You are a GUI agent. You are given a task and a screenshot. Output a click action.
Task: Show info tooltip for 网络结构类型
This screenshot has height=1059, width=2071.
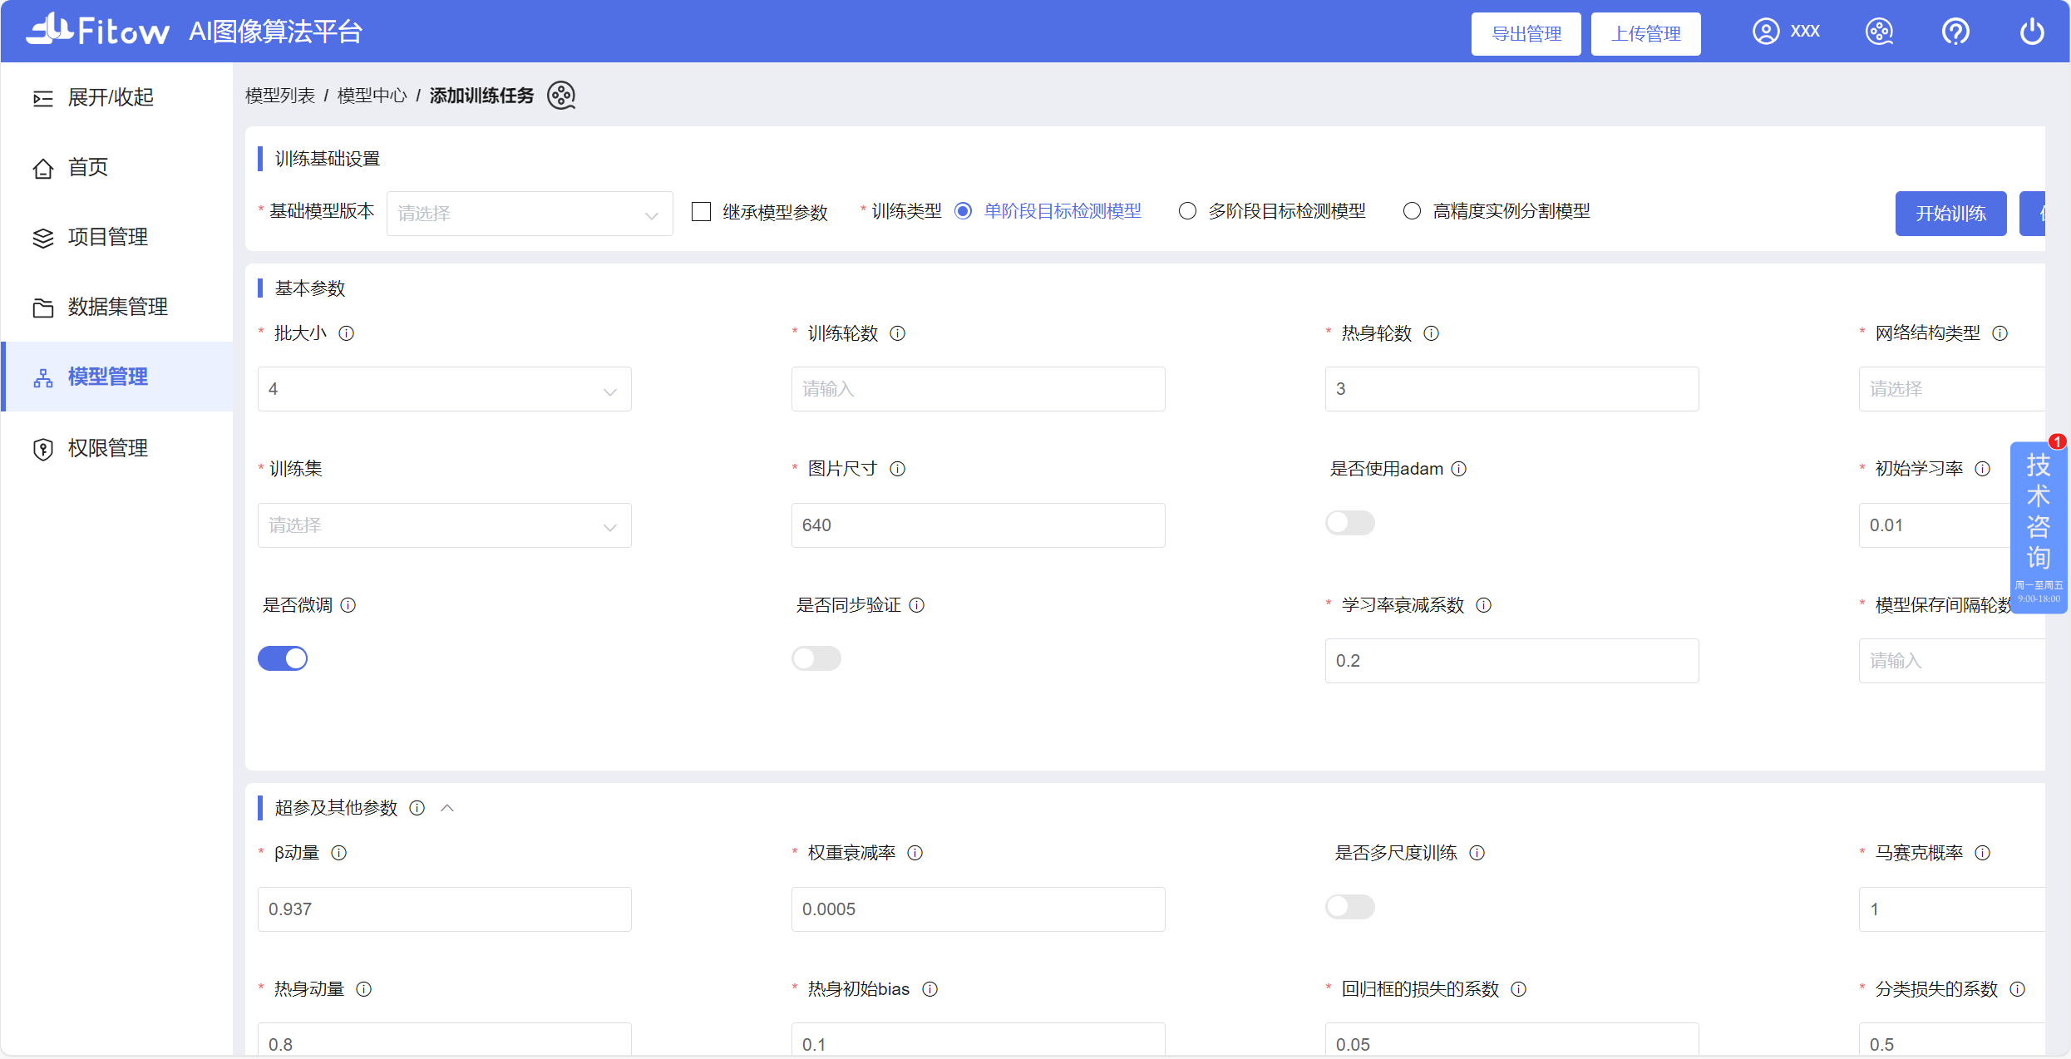[2000, 333]
